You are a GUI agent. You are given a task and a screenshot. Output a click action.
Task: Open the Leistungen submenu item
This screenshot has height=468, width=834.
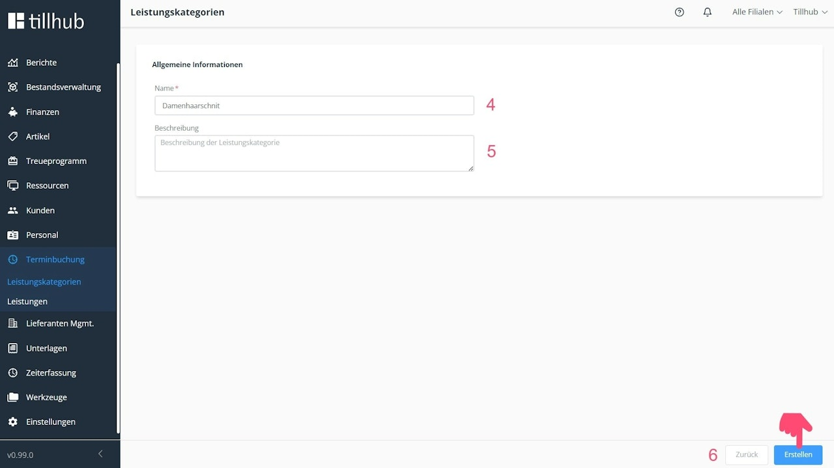tap(27, 301)
